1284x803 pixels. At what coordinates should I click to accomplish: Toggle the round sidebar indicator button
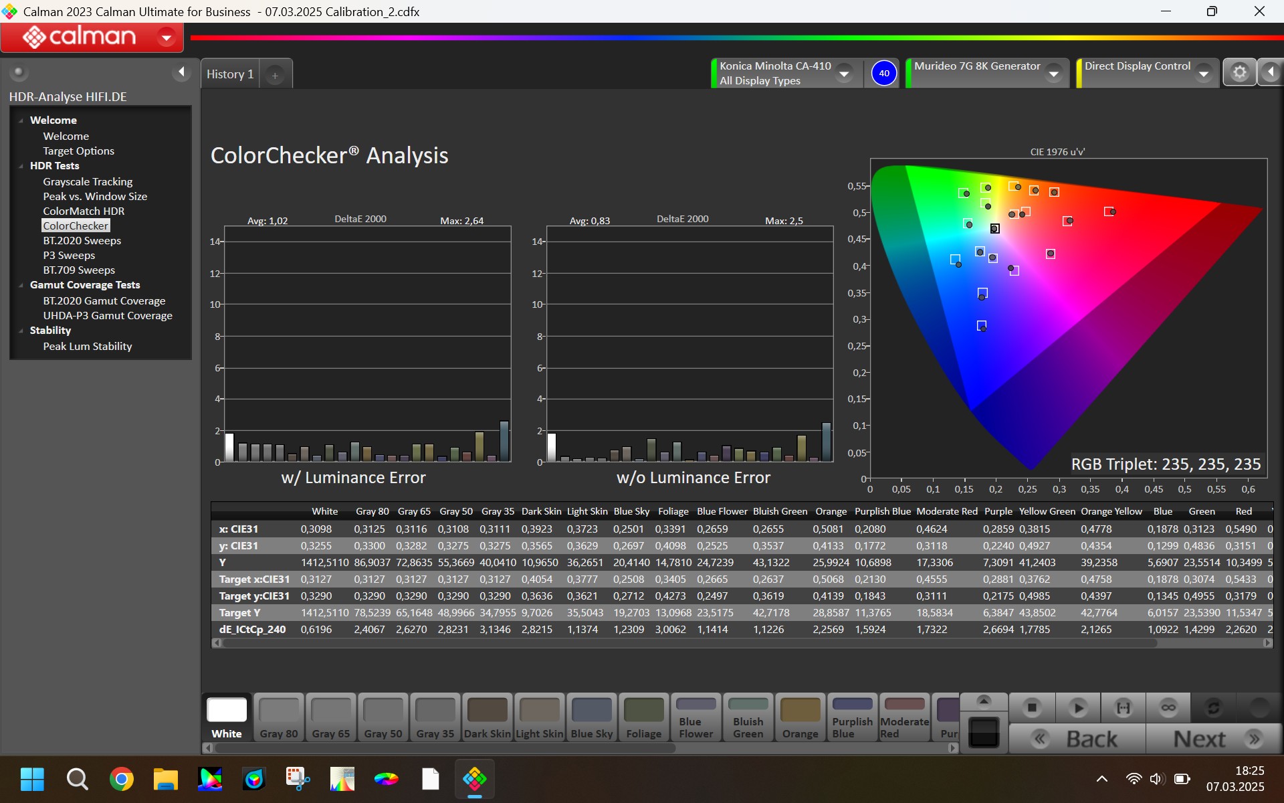click(19, 72)
